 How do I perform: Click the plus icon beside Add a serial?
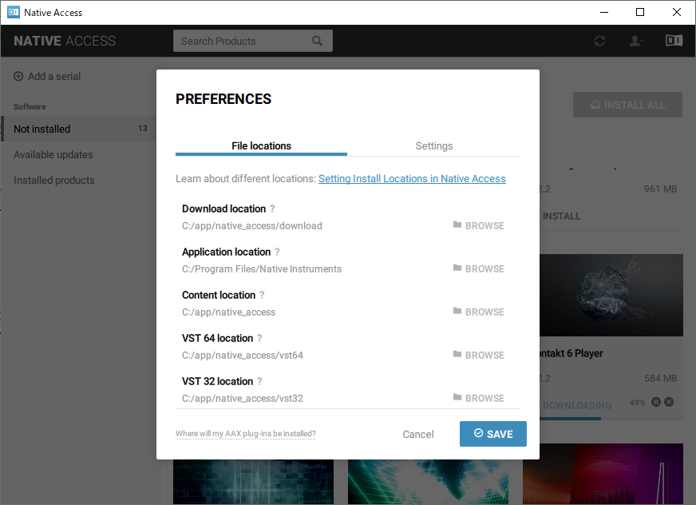tap(18, 77)
